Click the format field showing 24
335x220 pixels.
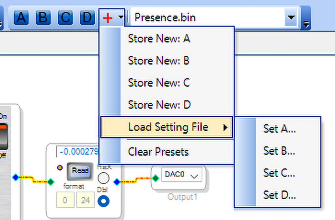click(x=85, y=200)
